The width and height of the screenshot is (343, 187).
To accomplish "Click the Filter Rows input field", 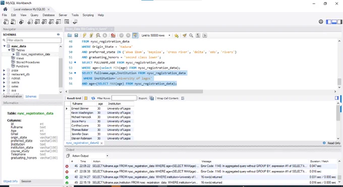I will pos(124,98).
